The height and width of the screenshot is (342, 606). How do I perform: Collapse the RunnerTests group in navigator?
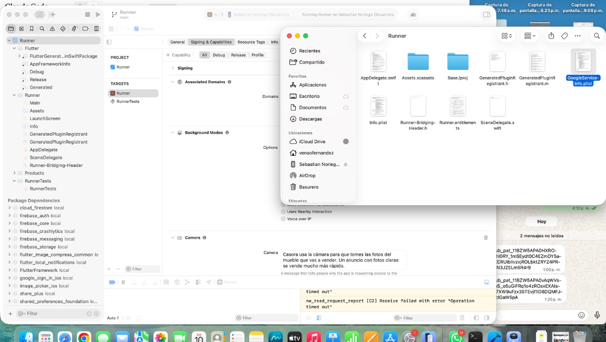[14, 181]
